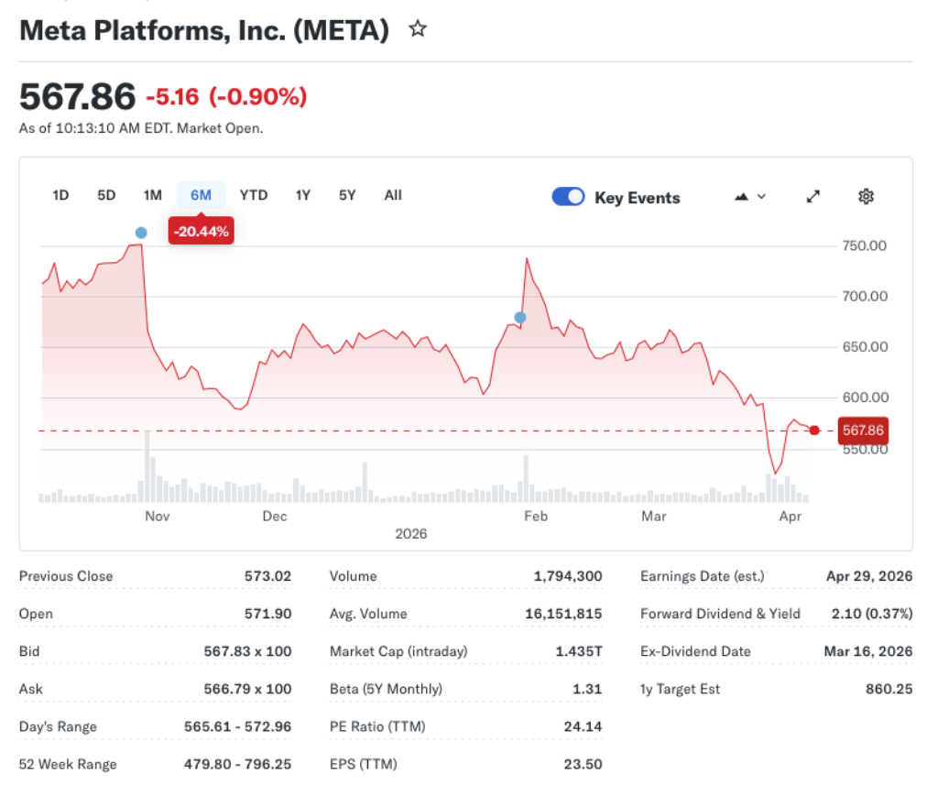Click the 750.00 price axis label
This screenshot has width=938, height=796.
[x=864, y=245]
